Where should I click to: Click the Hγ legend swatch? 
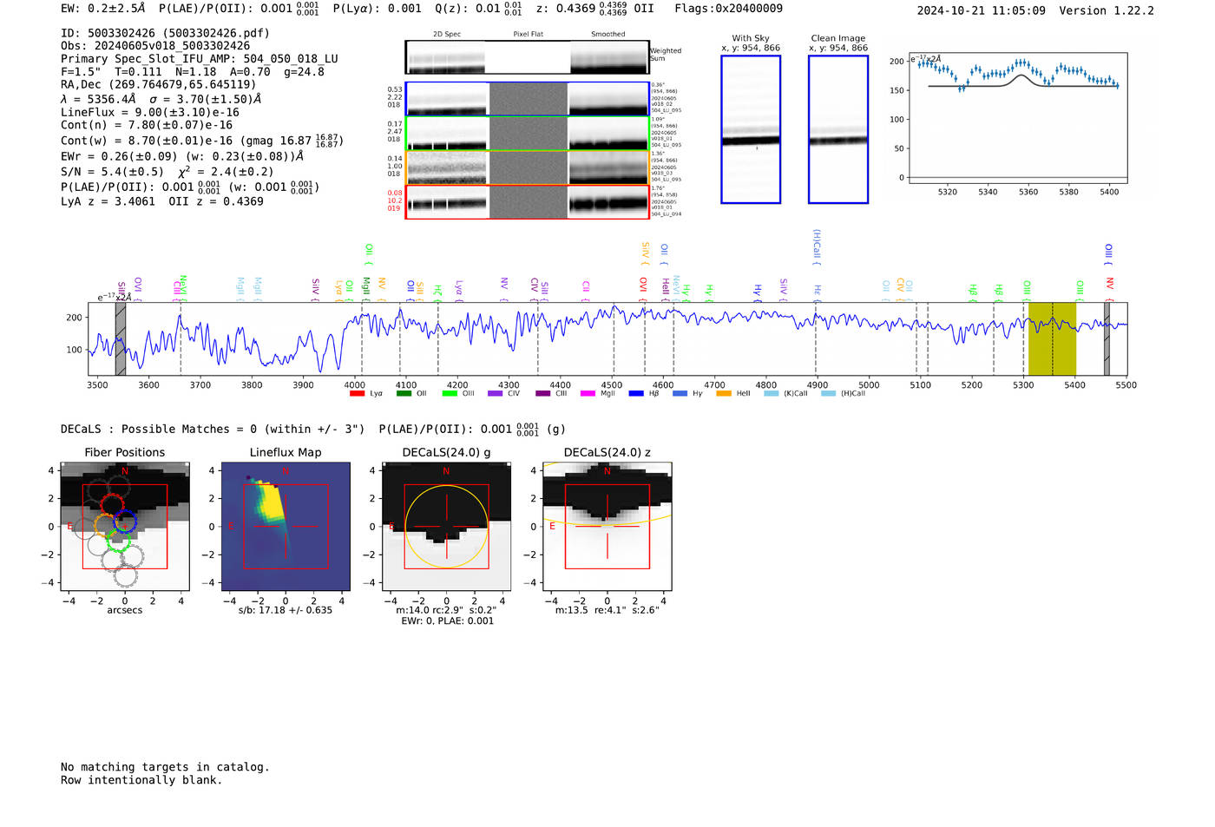tap(680, 394)
